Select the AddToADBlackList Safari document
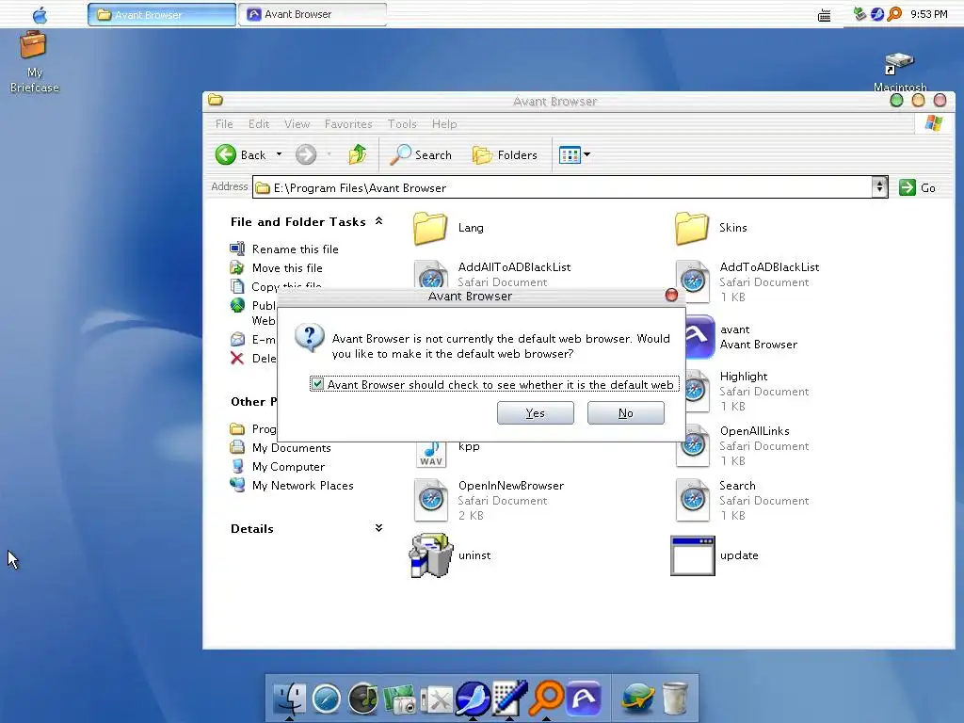The image size is (964, 723). click(x=747, y=282)
